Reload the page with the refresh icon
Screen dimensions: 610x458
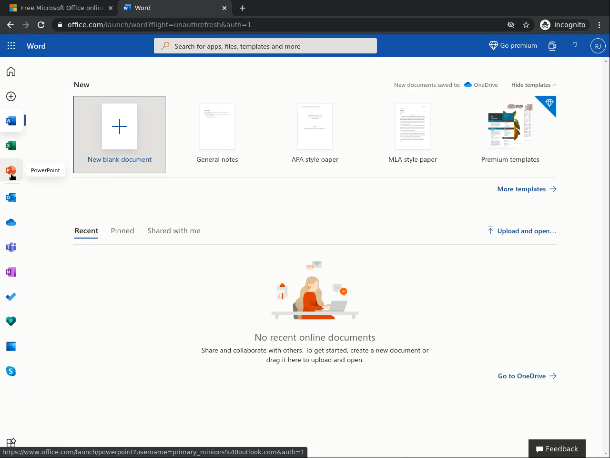point(41,25)
